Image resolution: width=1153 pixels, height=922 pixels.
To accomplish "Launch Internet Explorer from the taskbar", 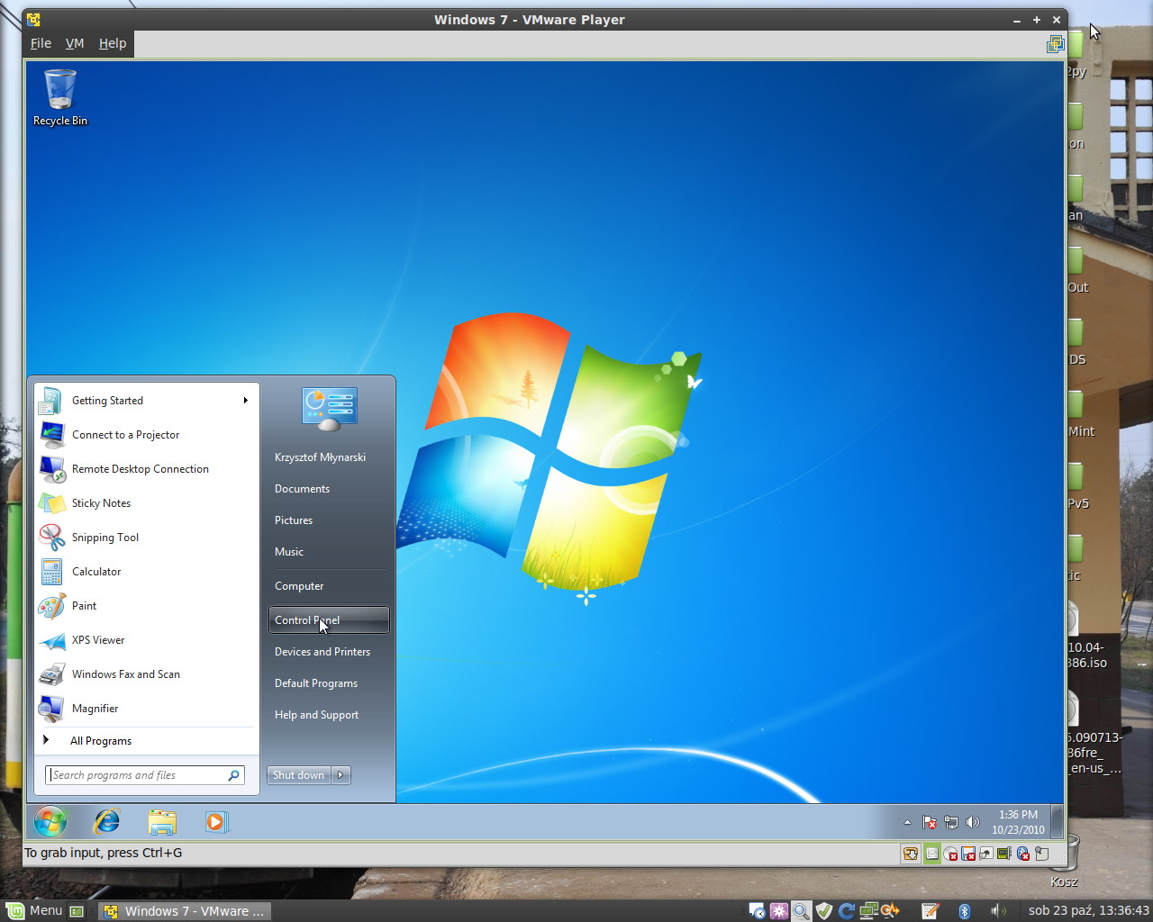I will (x=107, y=821).
